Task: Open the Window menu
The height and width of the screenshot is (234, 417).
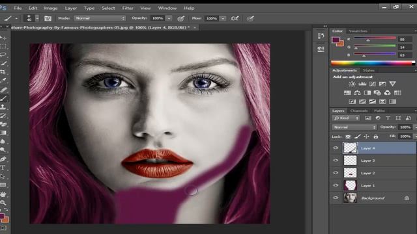Action: coord(167,8)
